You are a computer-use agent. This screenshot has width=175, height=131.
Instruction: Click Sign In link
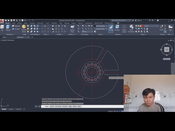tap(139, 20)
